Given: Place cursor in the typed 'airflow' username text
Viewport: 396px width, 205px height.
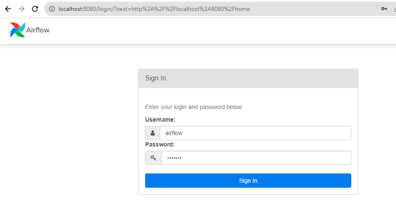Looking at the screenshot, I should (174, 133).
